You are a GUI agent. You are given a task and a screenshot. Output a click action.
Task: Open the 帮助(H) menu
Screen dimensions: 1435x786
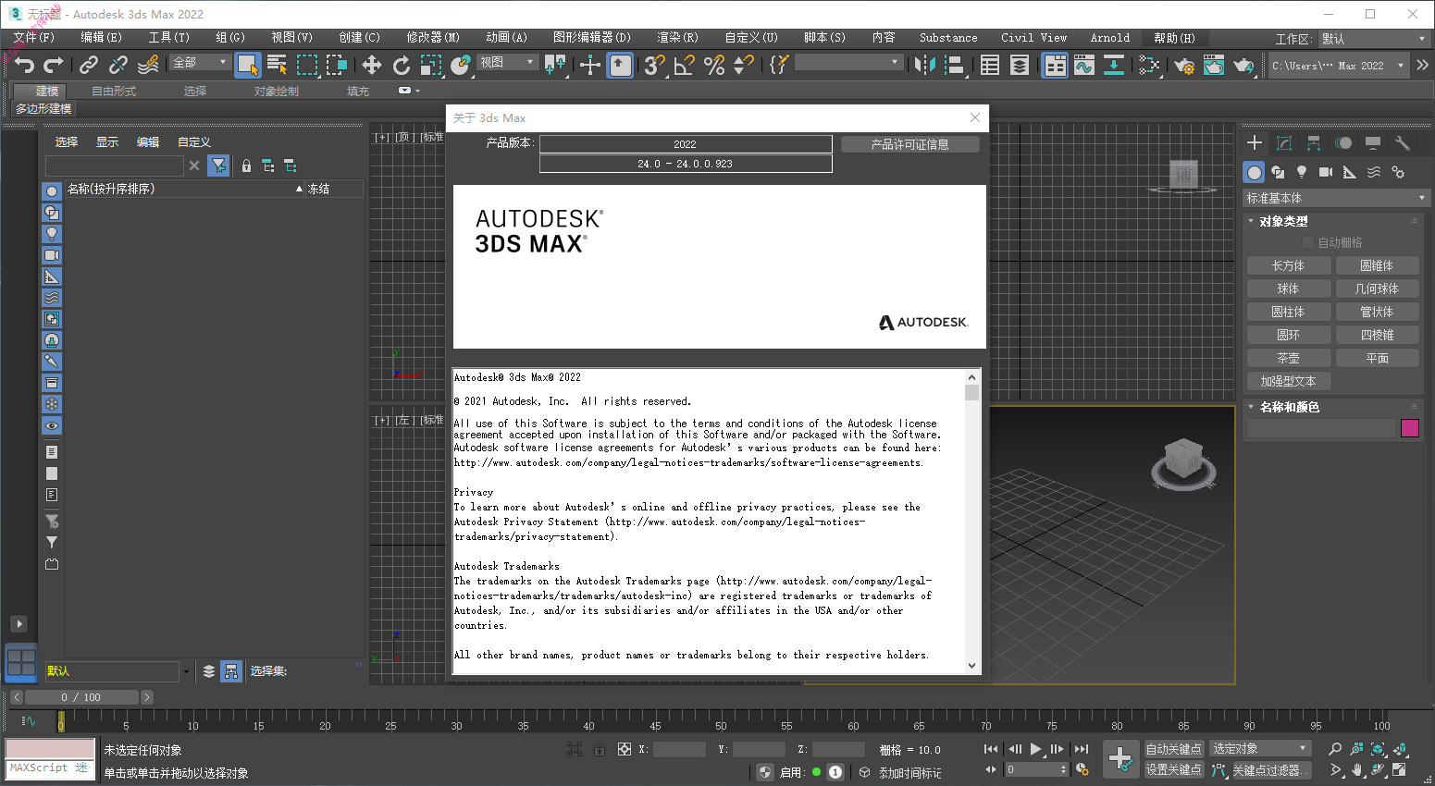(1174, 38)
